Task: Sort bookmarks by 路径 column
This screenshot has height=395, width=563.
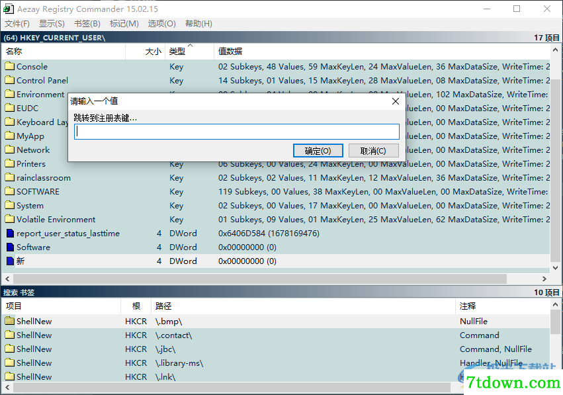Action: [303, 306]
